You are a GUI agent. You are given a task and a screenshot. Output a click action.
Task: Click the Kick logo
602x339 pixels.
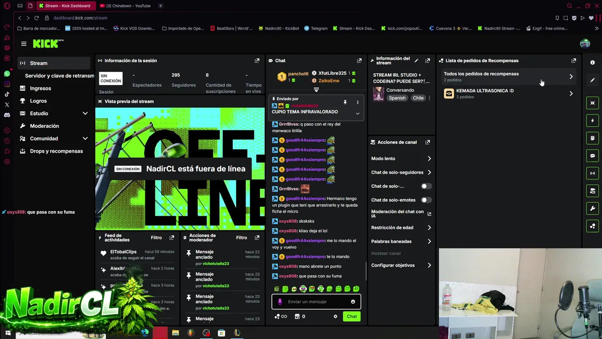click(x=48, y=43)
